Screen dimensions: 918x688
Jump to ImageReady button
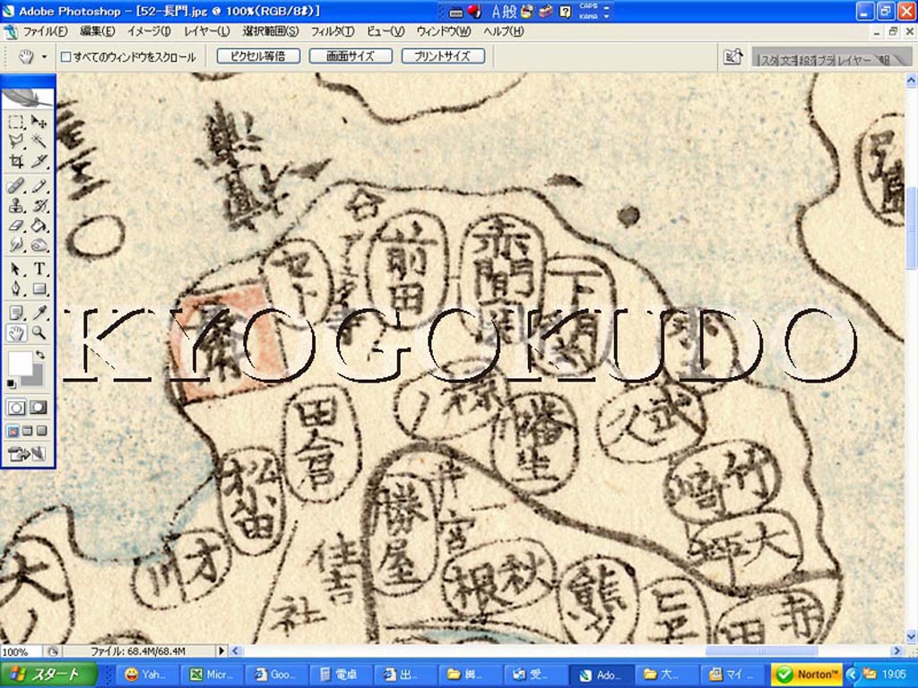(27, 453)
